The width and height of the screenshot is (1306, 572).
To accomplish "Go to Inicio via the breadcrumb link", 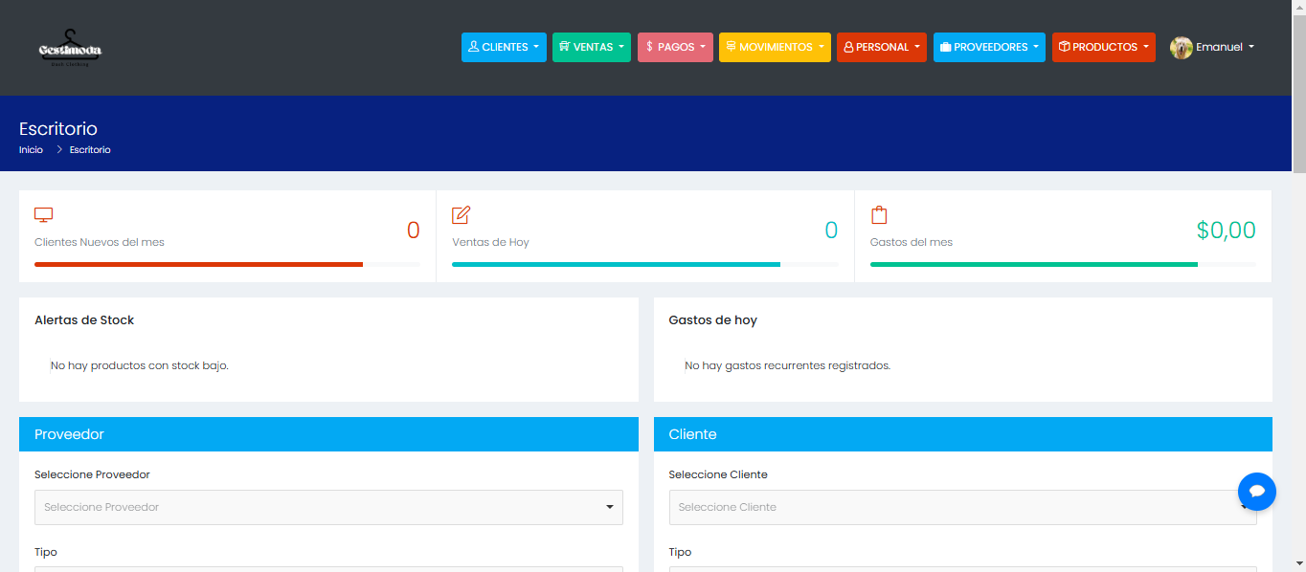I will point(30,149).
